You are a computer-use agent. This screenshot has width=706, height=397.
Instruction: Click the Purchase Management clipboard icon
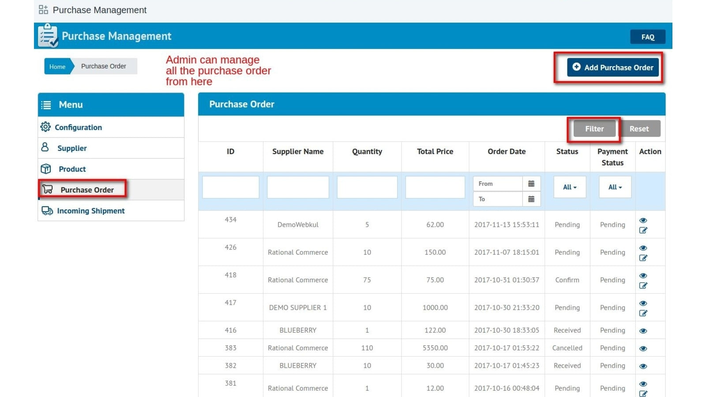[x=47, y=35]
